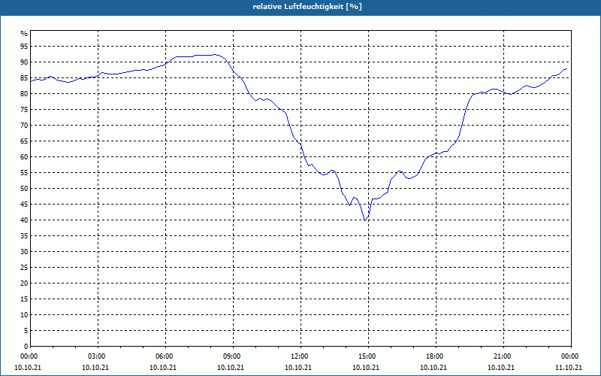Click the blue humidity curve's lowest point near 15:00

(x=365, y=220)
